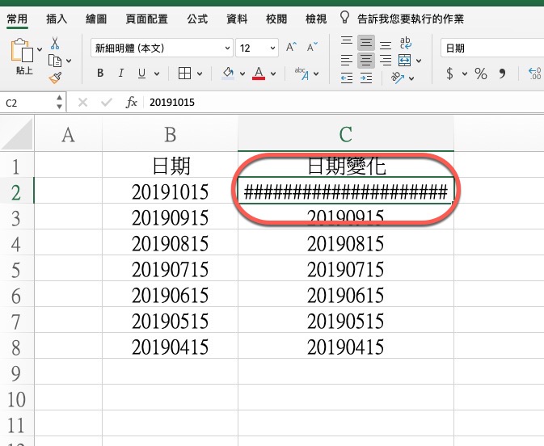
Task: Decrease font size with smaller A icon
Action: point(312,47)
